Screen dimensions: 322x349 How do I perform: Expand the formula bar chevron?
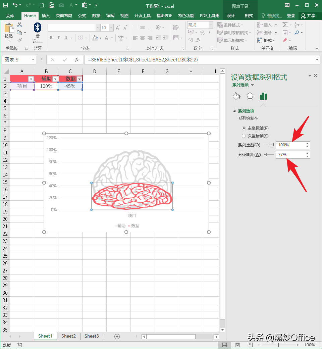[x=317, y=59]
